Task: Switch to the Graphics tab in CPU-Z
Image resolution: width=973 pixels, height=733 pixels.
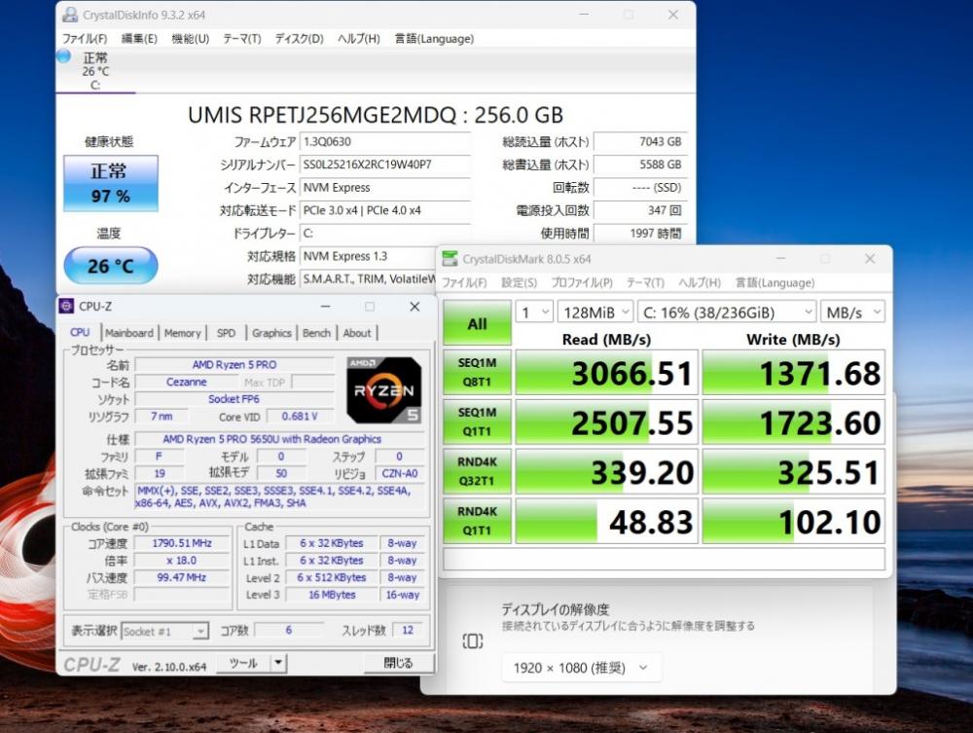Action: click(x=271, y=333)
